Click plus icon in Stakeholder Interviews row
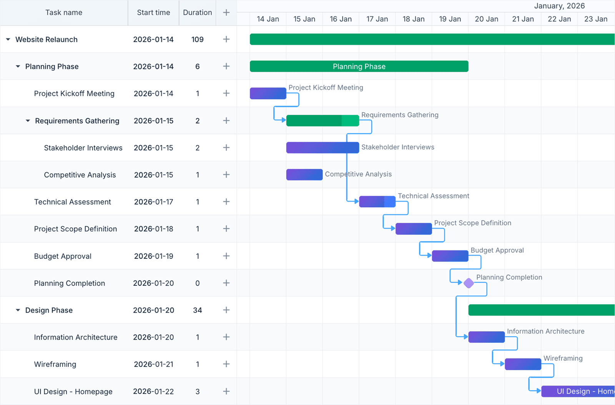Screen dimensions: 615x405 click(x=226, y=147)
